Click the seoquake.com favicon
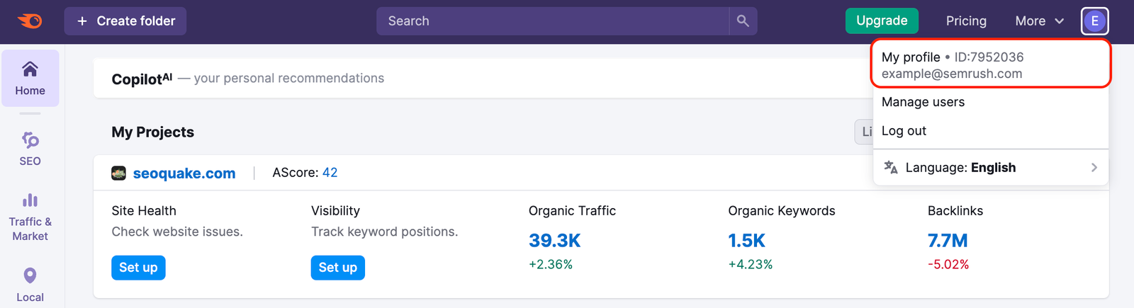Image resolution: width=1134 pixels, height=308 pixels. tap(119, 173)
